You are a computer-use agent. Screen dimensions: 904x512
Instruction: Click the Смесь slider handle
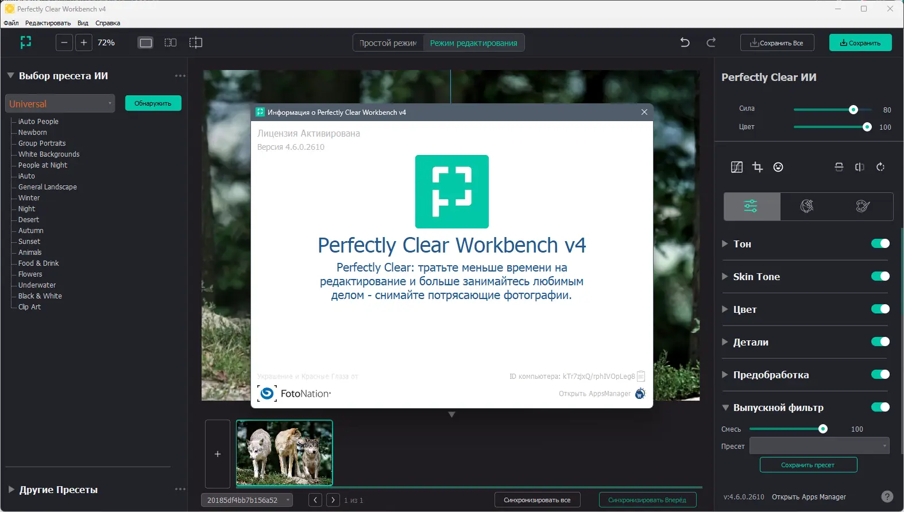823,429
